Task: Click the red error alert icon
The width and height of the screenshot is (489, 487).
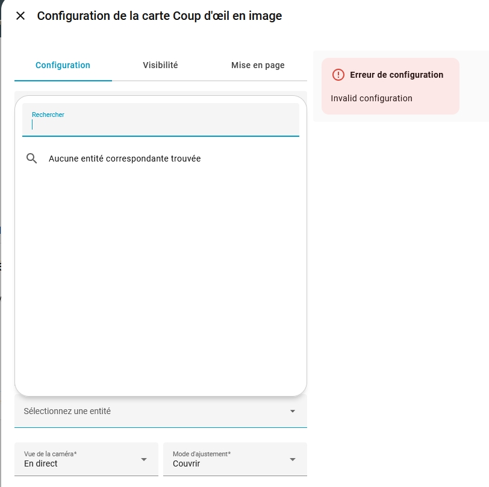Action: (338, 75)
